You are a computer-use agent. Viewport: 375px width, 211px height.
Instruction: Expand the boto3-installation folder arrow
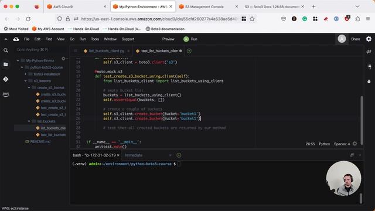click(x=26, y=74)
